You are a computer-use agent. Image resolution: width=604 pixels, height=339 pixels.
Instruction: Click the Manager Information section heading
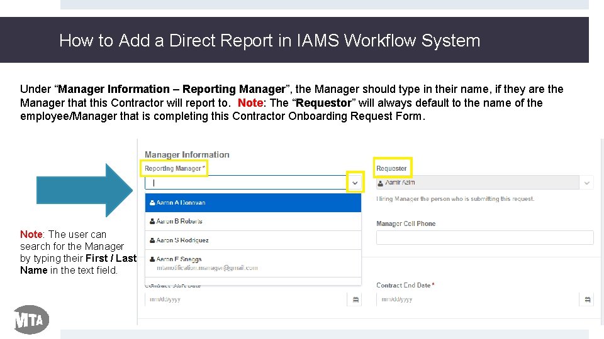pyautogui.click(x=187, y=154)
